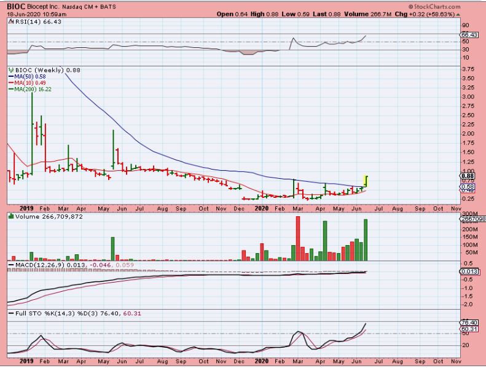This screenshot has width=486, height=368.
Task: Click the candlestick icon beside BIOC (Weekly)
Action: (x=11, y=70)
